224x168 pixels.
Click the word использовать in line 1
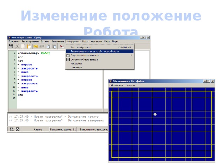pos(28,53)
